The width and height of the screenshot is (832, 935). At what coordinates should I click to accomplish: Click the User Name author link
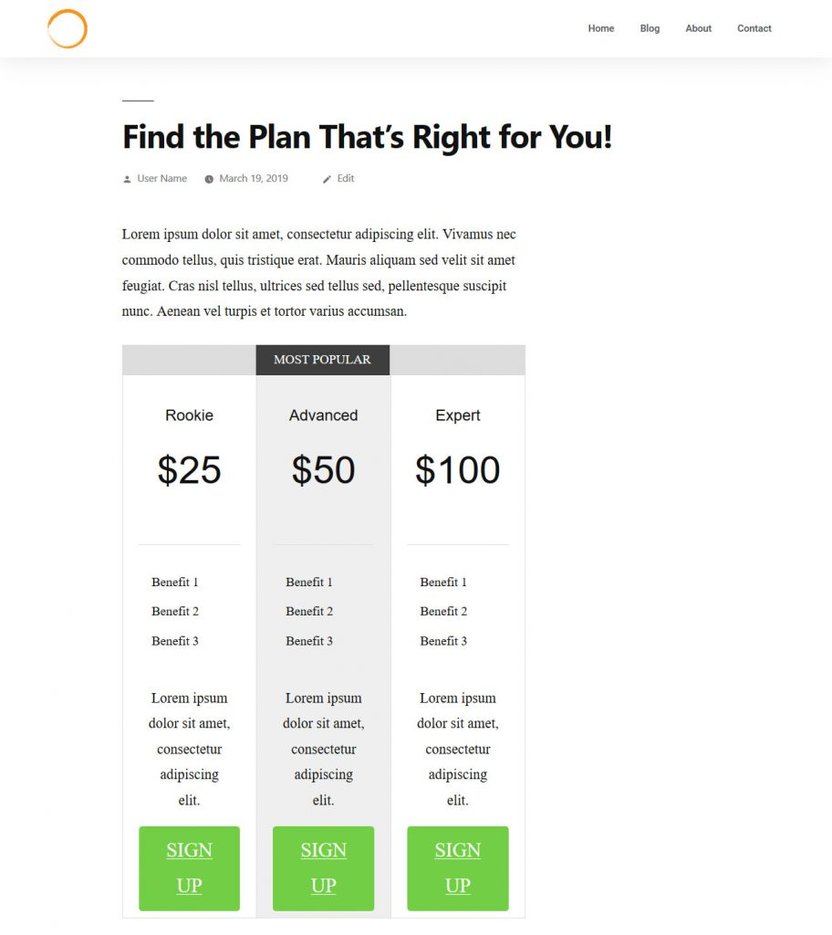pyautogui.click(x=161, y=179)
